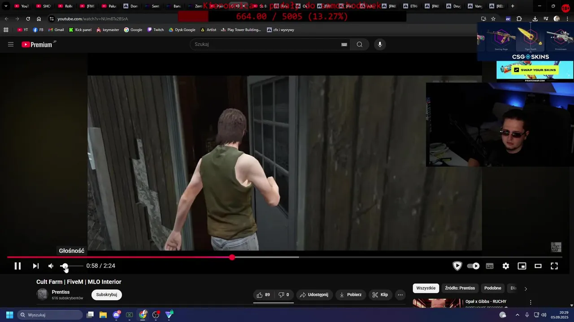The height and width of the screenshot is (322, 574).
Task: Click the Wyszukaj taskbar search
Action: 49,315
